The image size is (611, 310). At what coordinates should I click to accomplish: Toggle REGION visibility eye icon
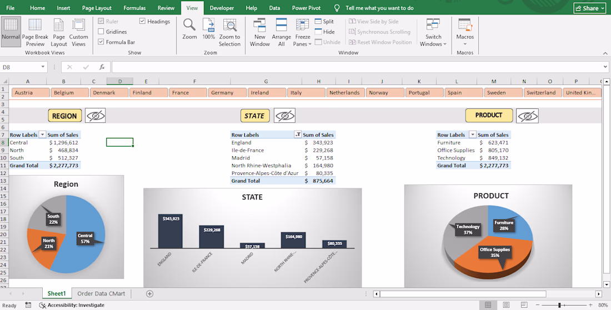[x=96, y=116]
